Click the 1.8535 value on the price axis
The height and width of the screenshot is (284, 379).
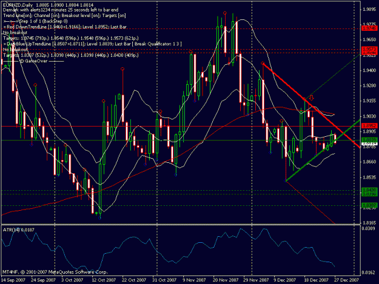[x=369, y=177]
